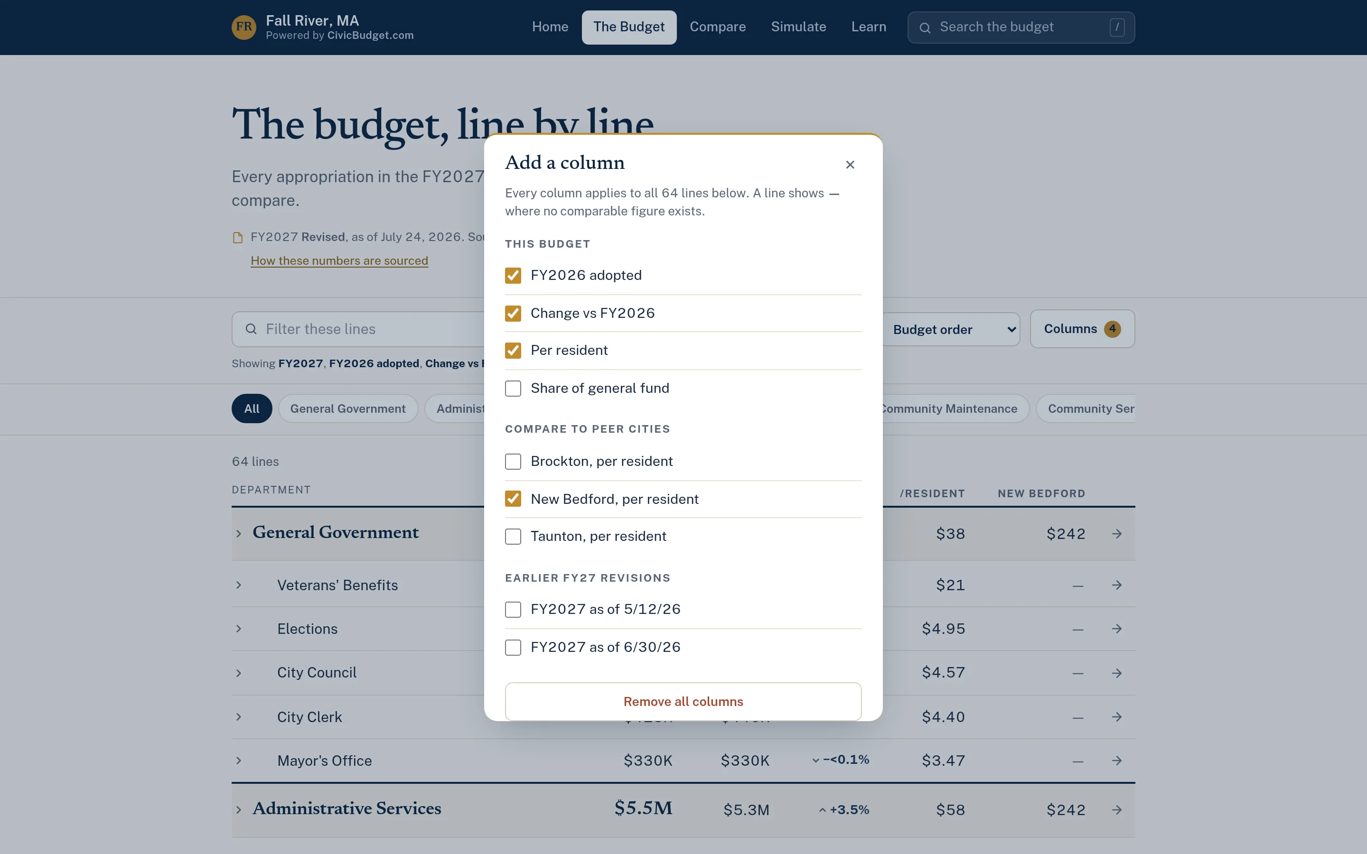Expand the Elections row
Screen dimensions: 1367x854
tap(238, 629)
